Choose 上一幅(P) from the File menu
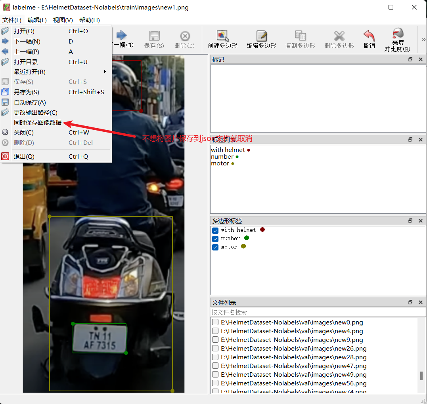 coord(56,52)
